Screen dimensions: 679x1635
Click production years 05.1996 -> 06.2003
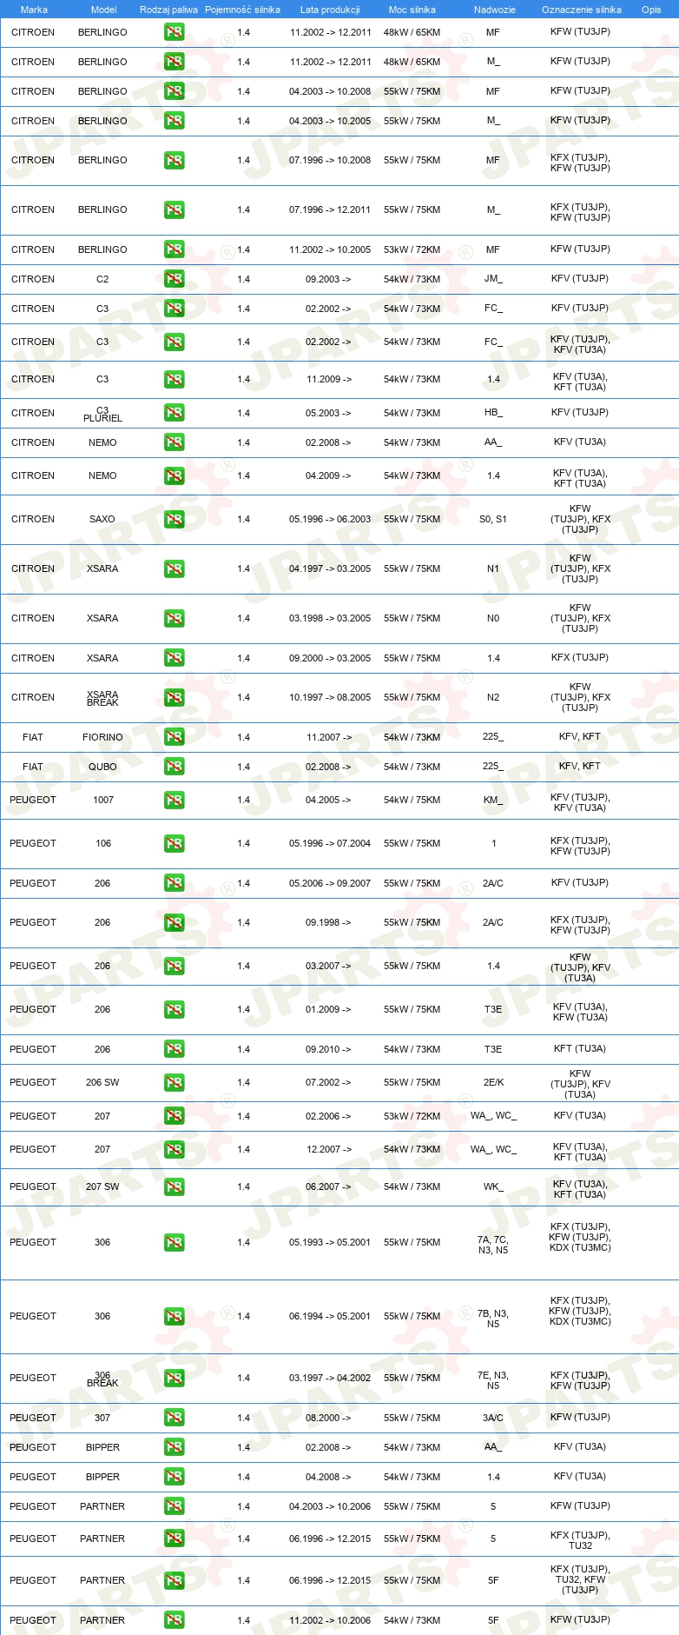click(330, 519)
